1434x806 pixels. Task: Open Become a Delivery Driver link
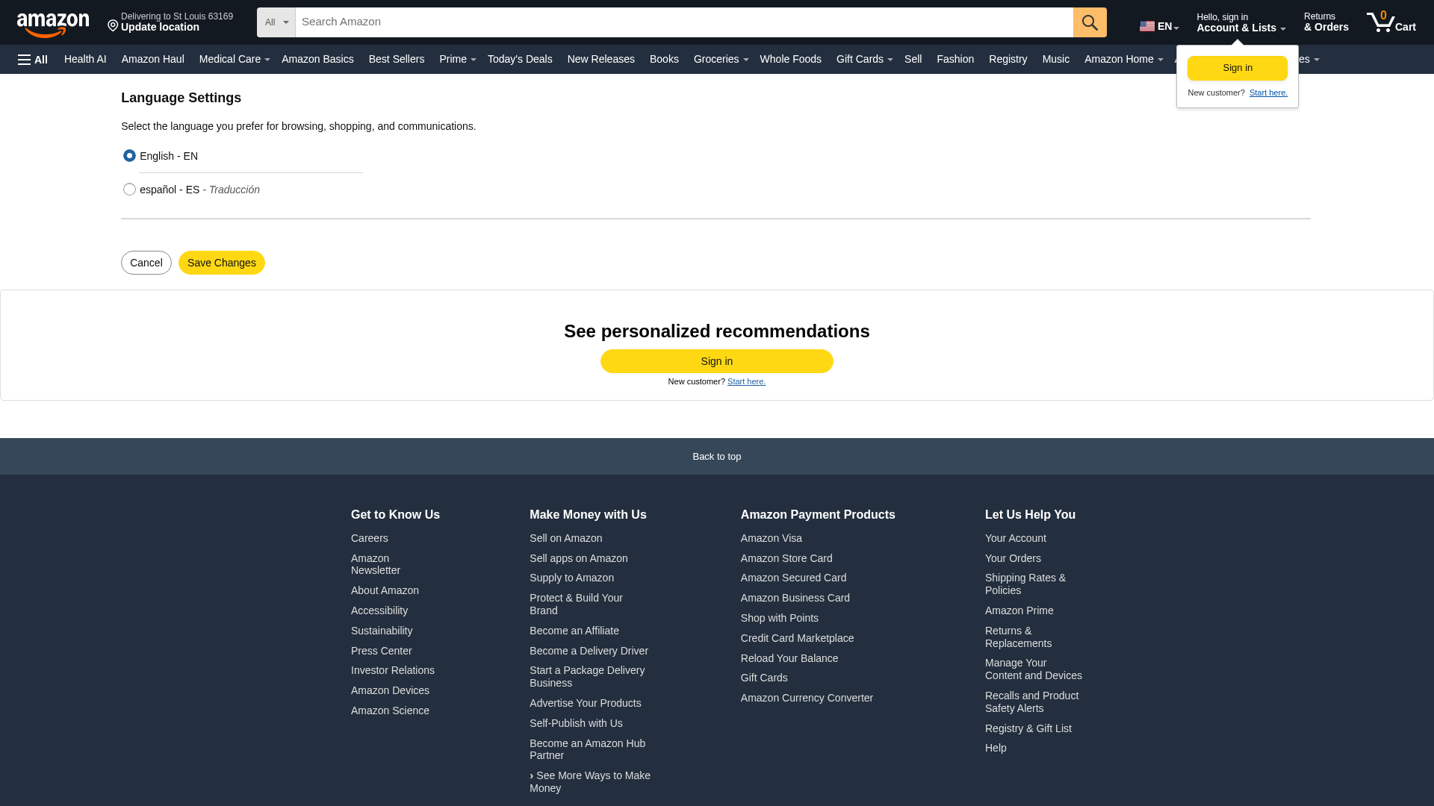[x=589, y=651]
